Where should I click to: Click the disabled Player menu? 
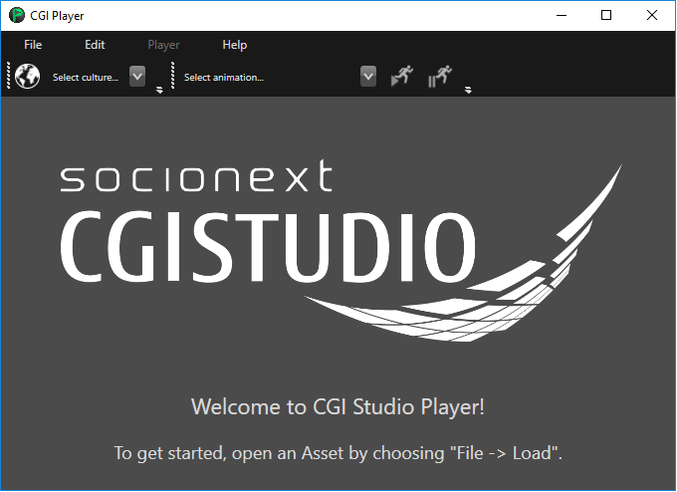pyautogui.click(x=163, y=45)
